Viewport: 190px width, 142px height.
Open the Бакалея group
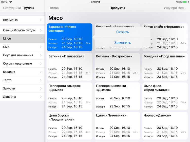coord(22,72)
